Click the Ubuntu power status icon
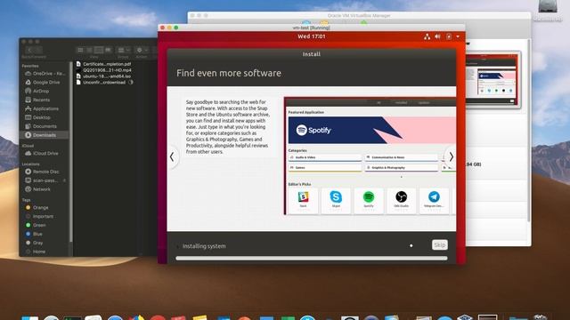The width and height of the screenshot is (570, 320). point(449,36)
